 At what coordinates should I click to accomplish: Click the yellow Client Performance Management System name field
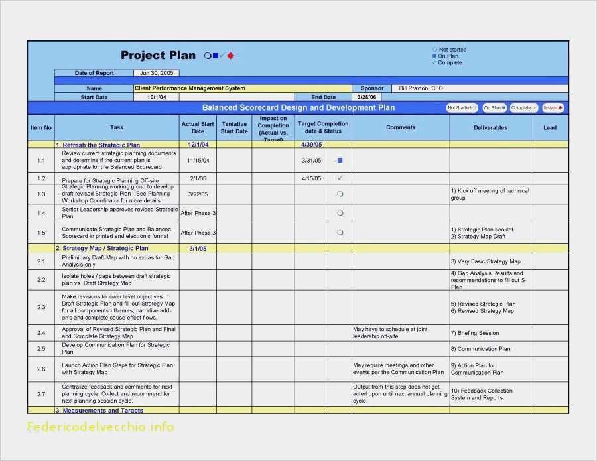point(243,88)
